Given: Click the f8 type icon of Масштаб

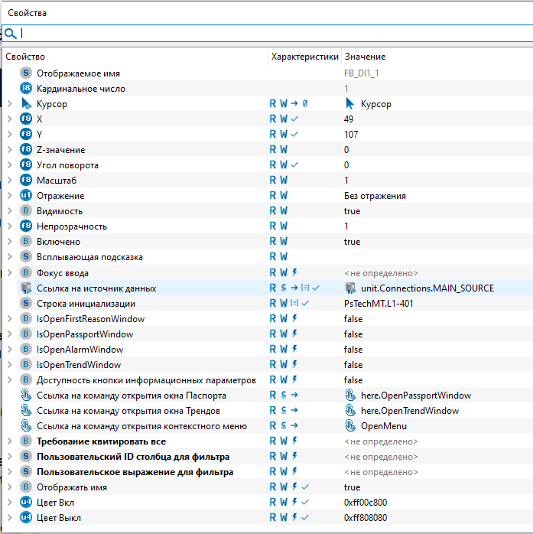Looking at the screenshot, I should [26, 181].
